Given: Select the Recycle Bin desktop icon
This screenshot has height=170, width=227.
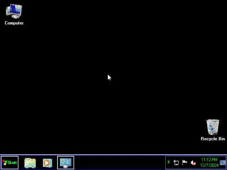Looking at the screenshot, I should (213, 130).
